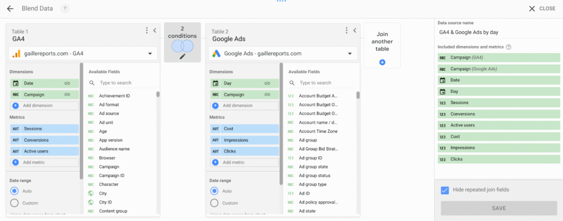Open Table 1 three-dot options menu
This screenshot has height=221, width=563.
coord(147,31)
